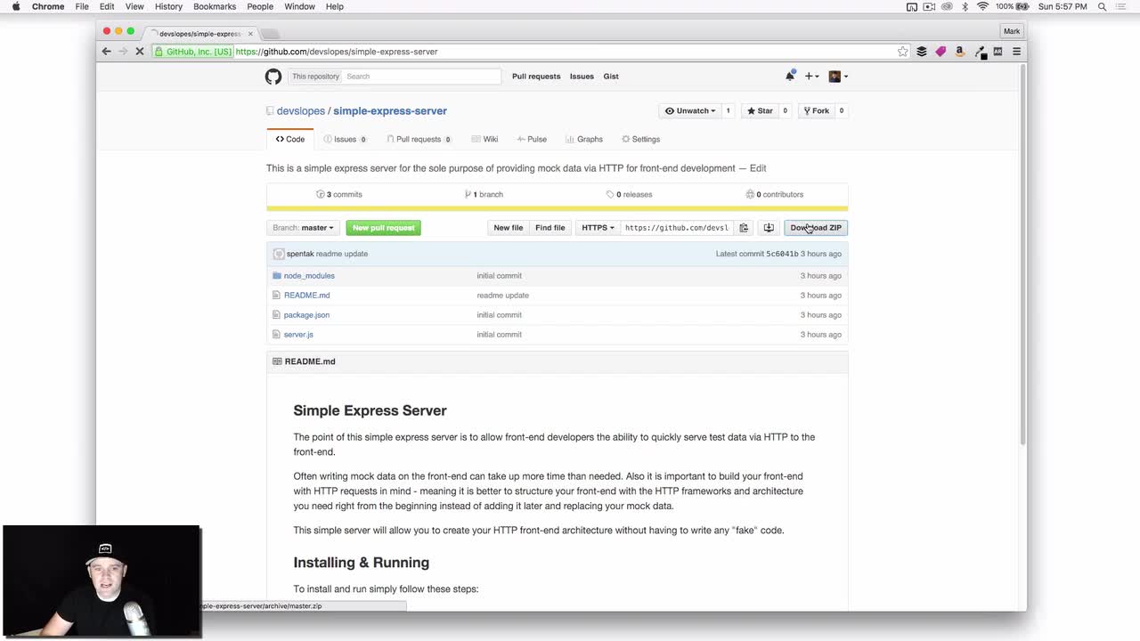
Task: Open the Mark profile button in Chrome
Action: tap(1012, 31)
